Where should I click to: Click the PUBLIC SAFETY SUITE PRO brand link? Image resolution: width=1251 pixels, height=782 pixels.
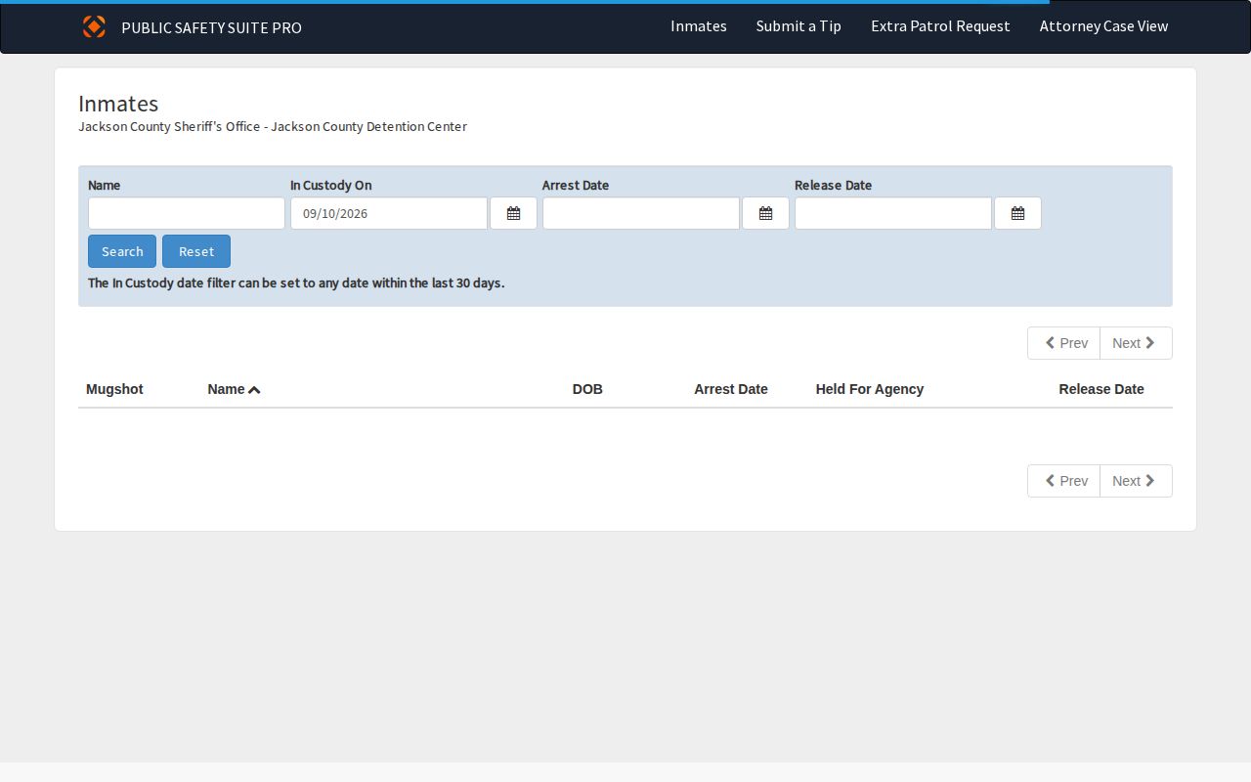[211, 27]
